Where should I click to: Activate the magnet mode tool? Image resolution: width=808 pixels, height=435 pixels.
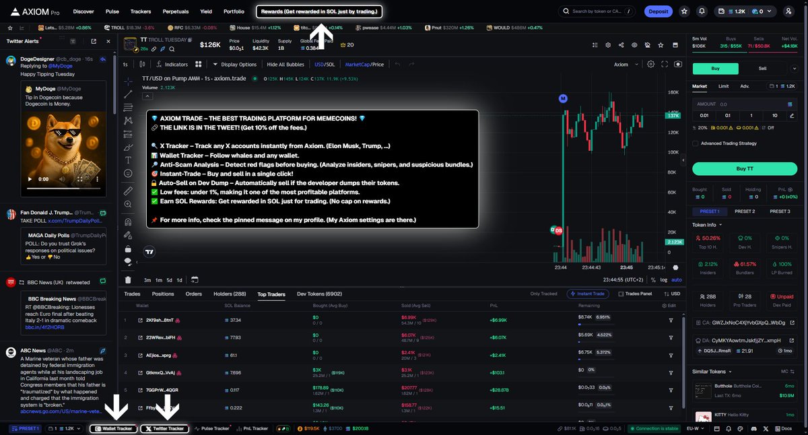[x=128, y=222]
